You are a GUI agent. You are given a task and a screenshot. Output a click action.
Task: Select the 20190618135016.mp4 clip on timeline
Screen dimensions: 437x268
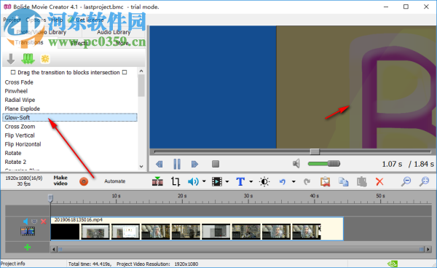[197, 229]
